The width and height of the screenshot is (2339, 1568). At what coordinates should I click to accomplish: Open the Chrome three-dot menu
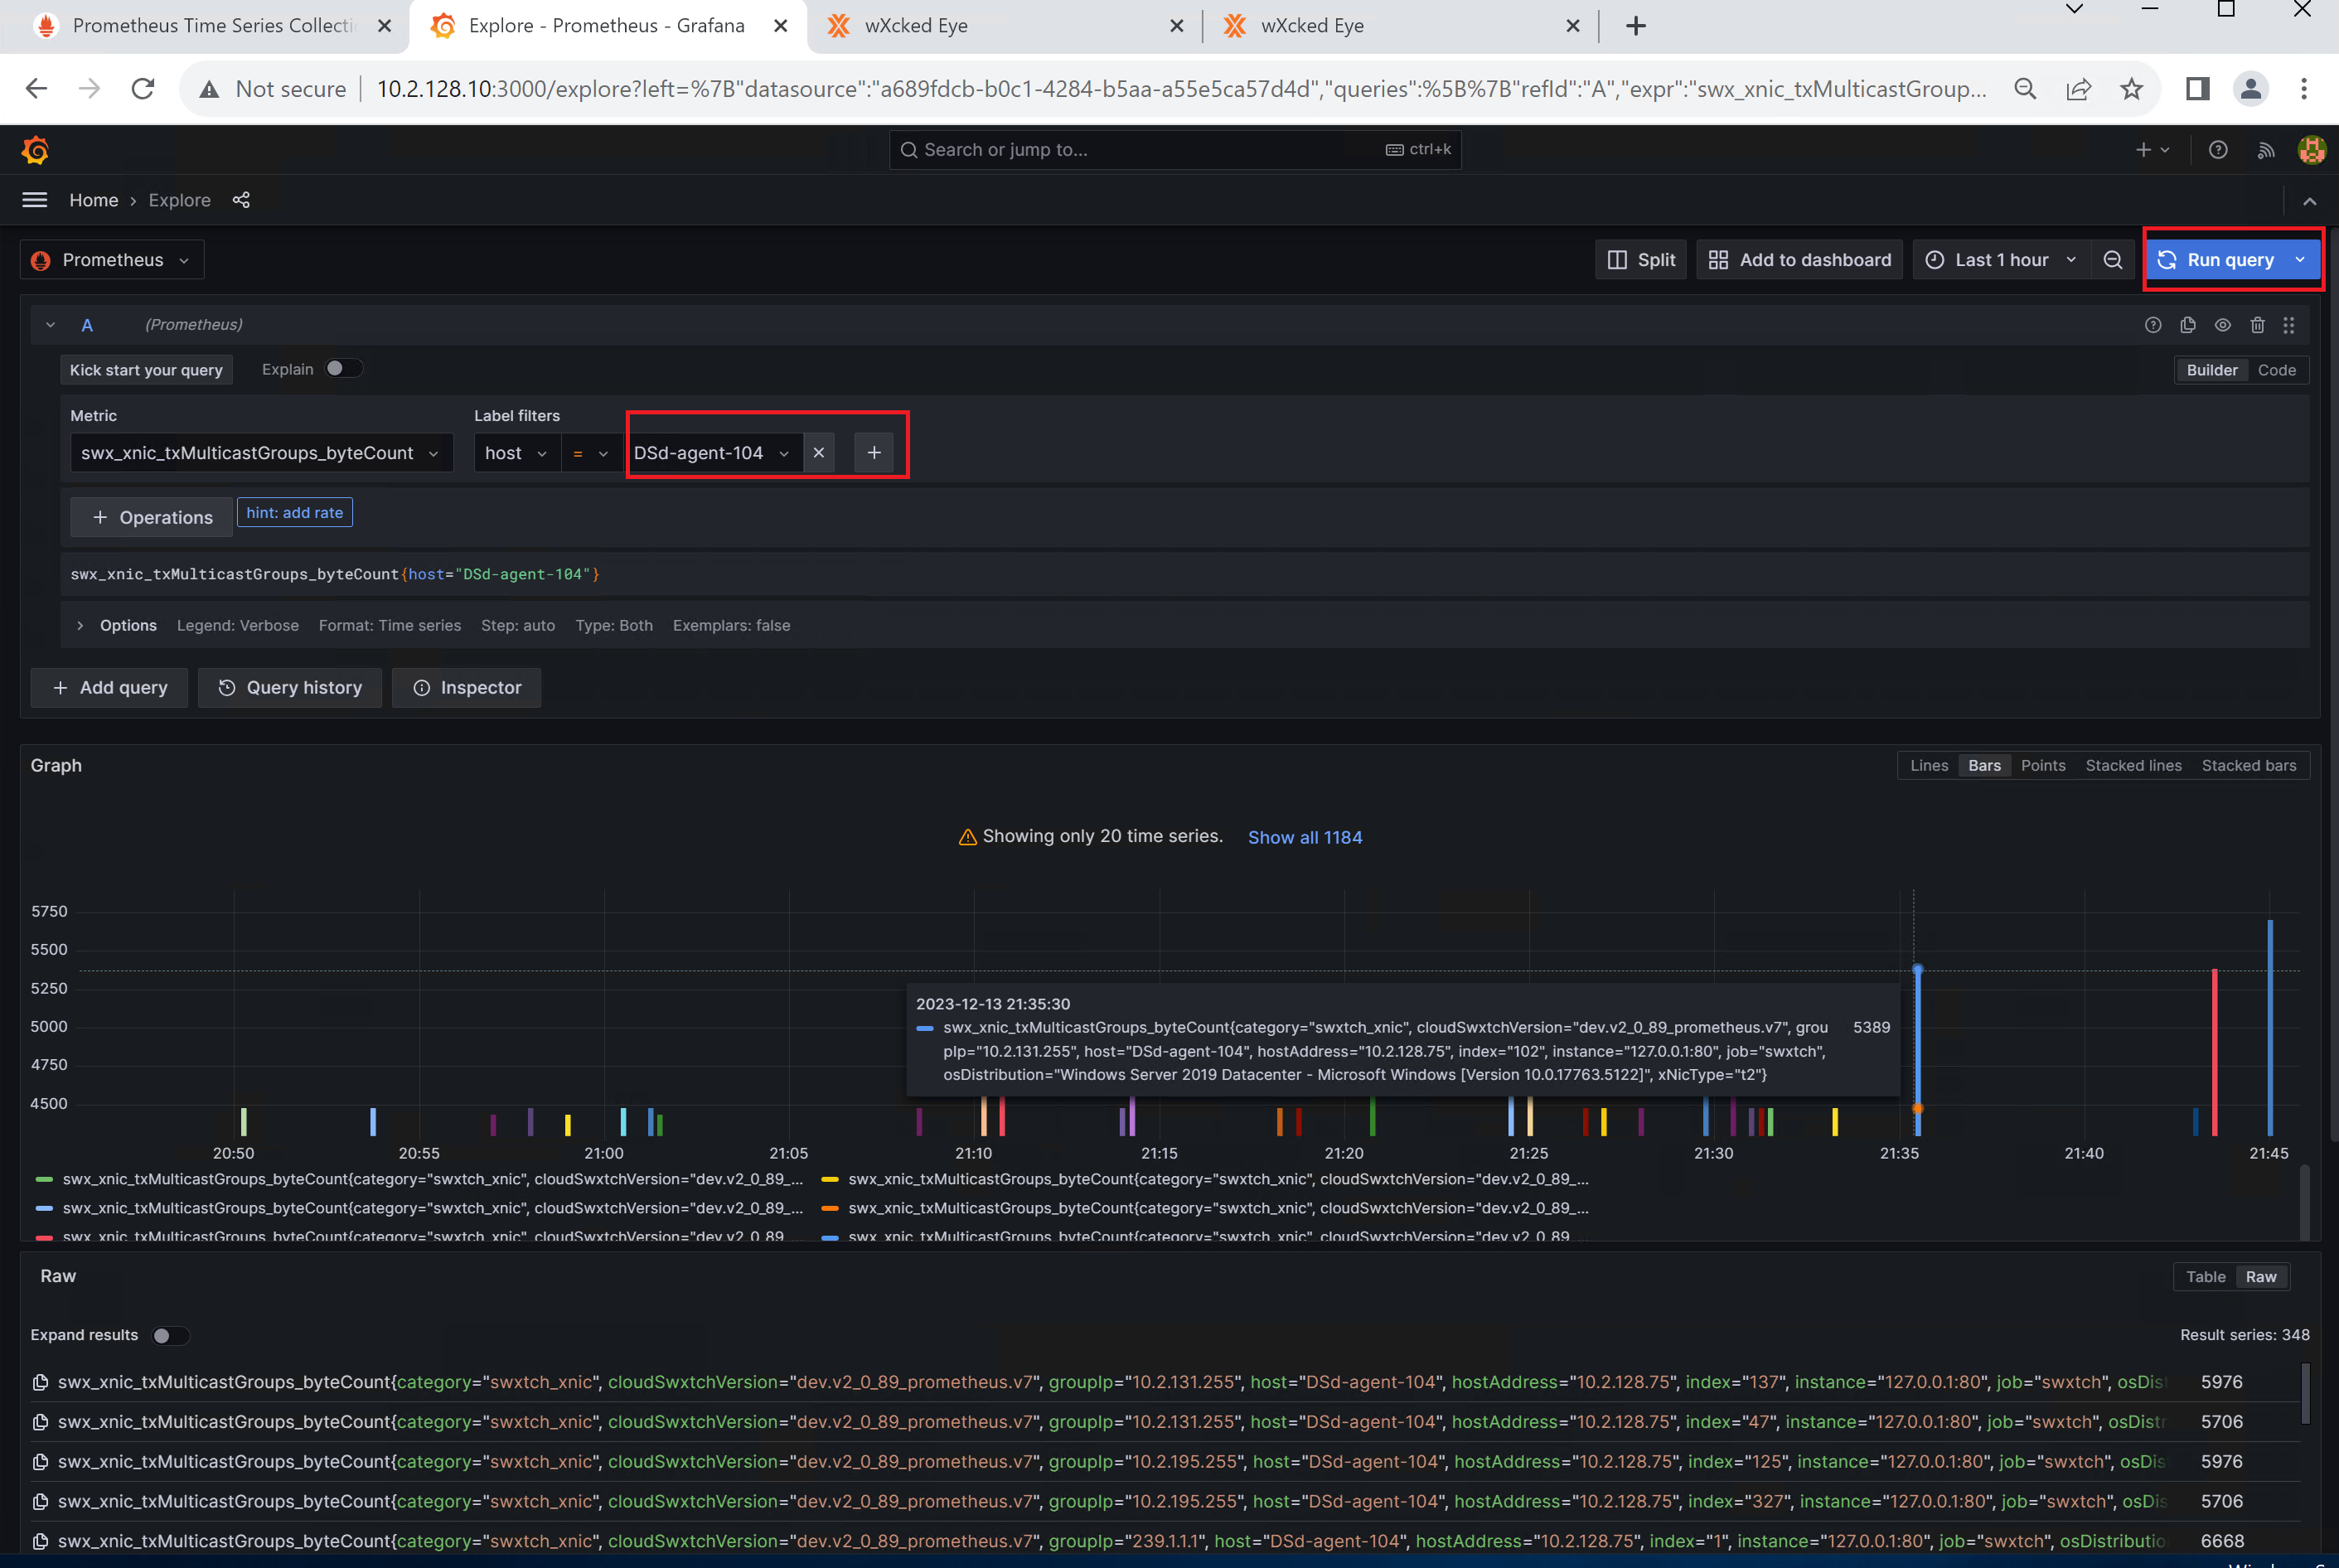[2304, 89]
